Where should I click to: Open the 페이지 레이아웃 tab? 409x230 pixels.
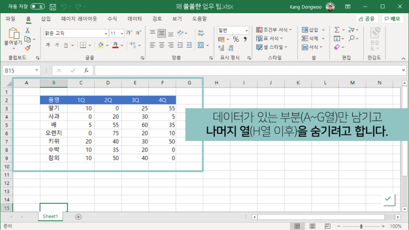tap(79, 19)
